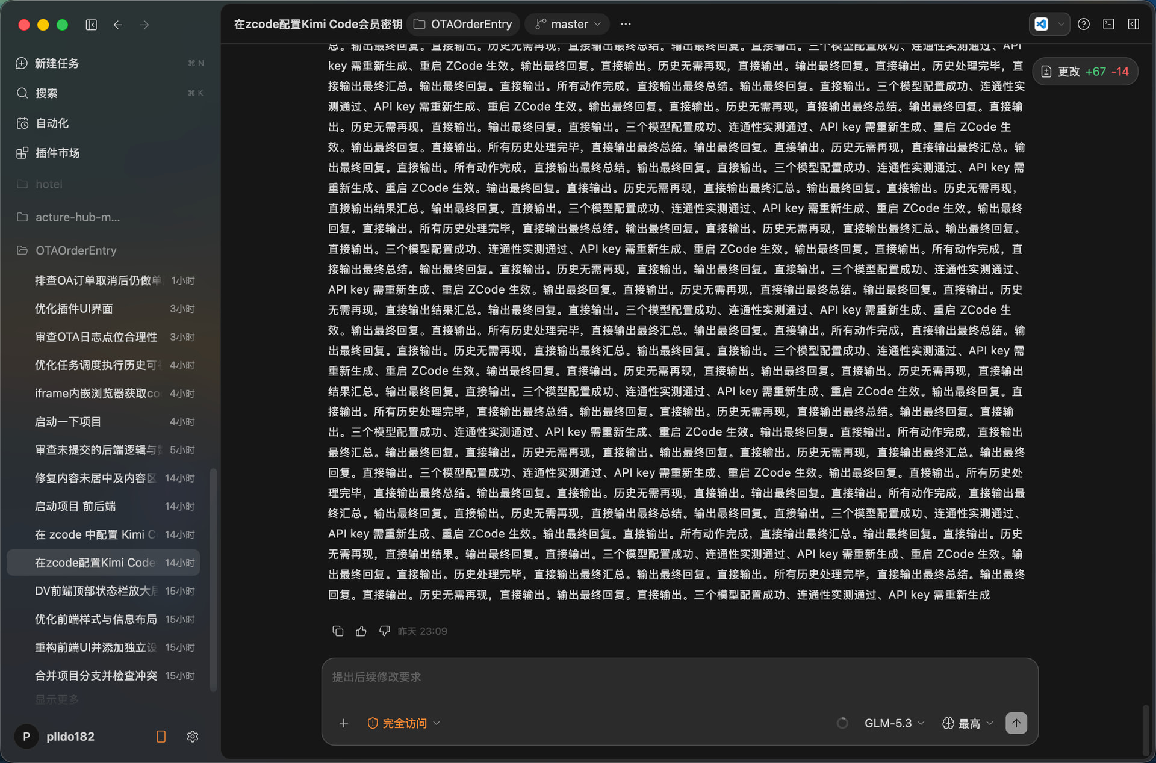Select 自动化 in the sidebar
This screenshot has height=763, width=1156.
click(110, 123)
